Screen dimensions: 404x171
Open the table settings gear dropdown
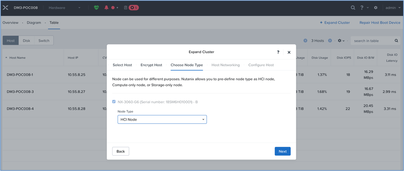[x=341, y=41]
